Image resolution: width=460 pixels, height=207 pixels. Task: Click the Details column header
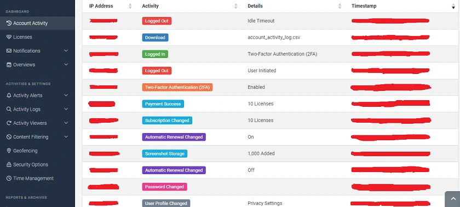pos(255,6)
